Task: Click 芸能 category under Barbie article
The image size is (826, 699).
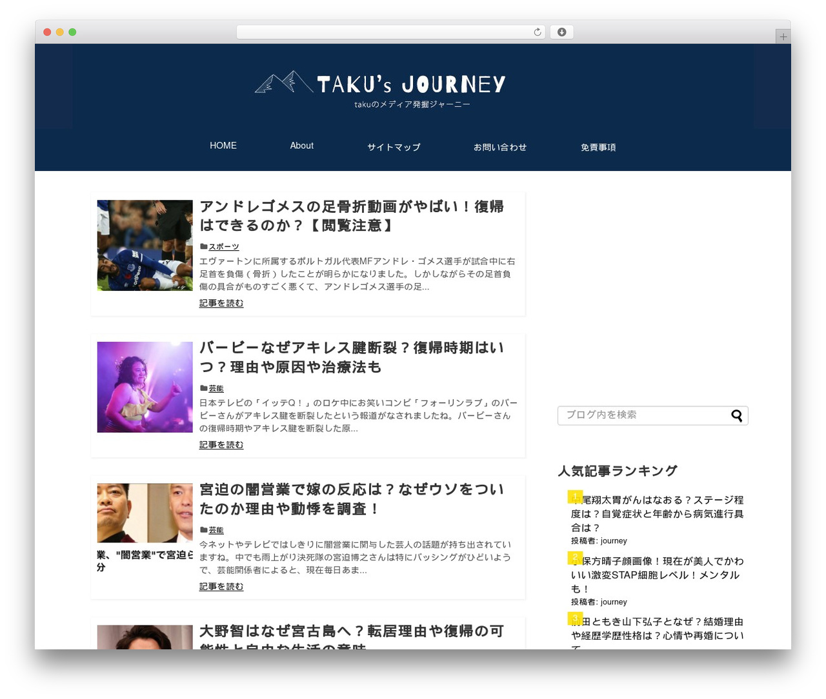Action: tap(216, 389)
